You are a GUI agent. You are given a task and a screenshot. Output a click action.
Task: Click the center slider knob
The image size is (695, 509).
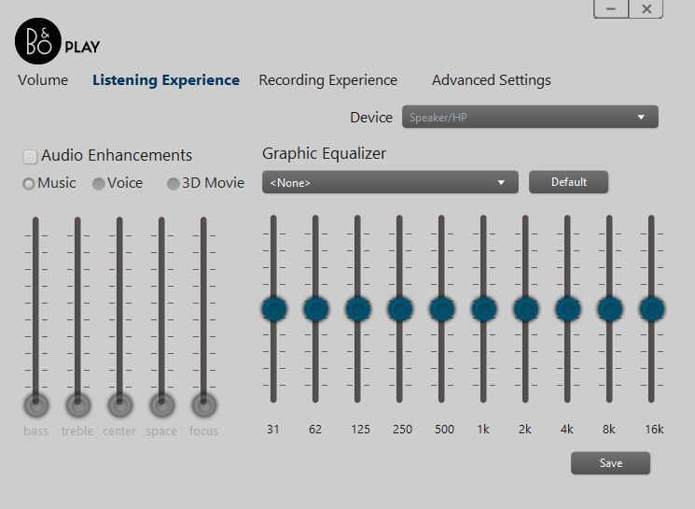point(119,404)
